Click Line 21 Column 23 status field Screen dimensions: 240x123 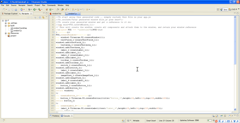[x=167, y=121]
